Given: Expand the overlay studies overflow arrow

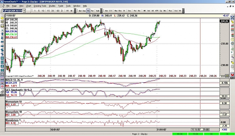Looking at the screenshot, I should coord(101,11).
